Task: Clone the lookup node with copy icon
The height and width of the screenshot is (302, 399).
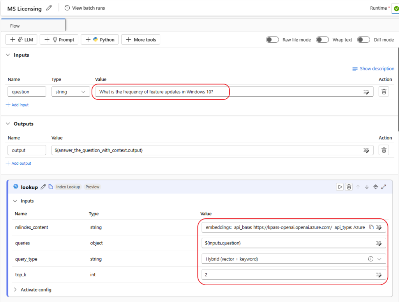Action: pos(51,187)
